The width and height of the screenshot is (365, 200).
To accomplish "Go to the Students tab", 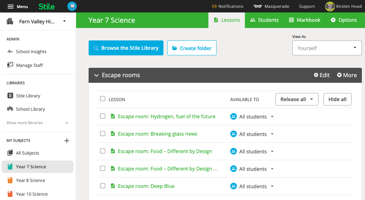I will pyautogui.click(x=264, y=20).
